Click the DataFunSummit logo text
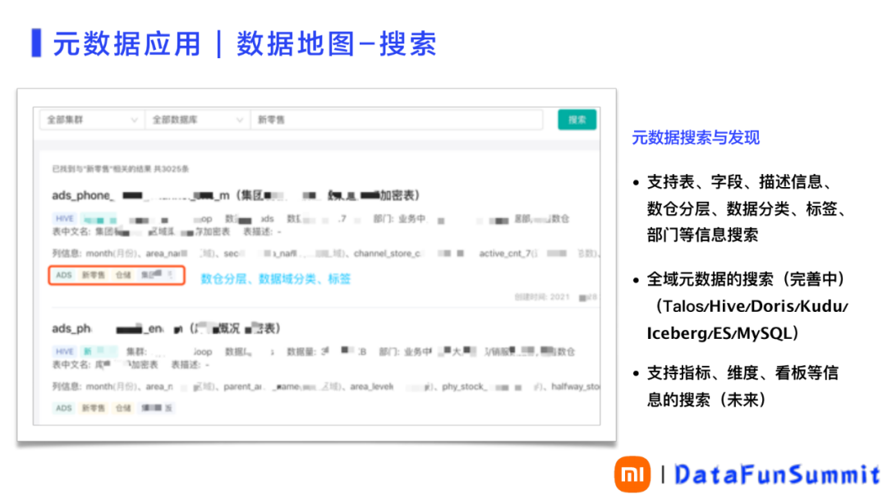This screenshot has height=499, width=887. [777, 474]
